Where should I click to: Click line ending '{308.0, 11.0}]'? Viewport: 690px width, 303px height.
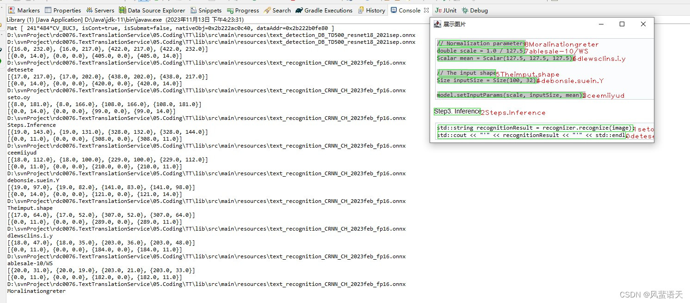[x=95, y=139]
